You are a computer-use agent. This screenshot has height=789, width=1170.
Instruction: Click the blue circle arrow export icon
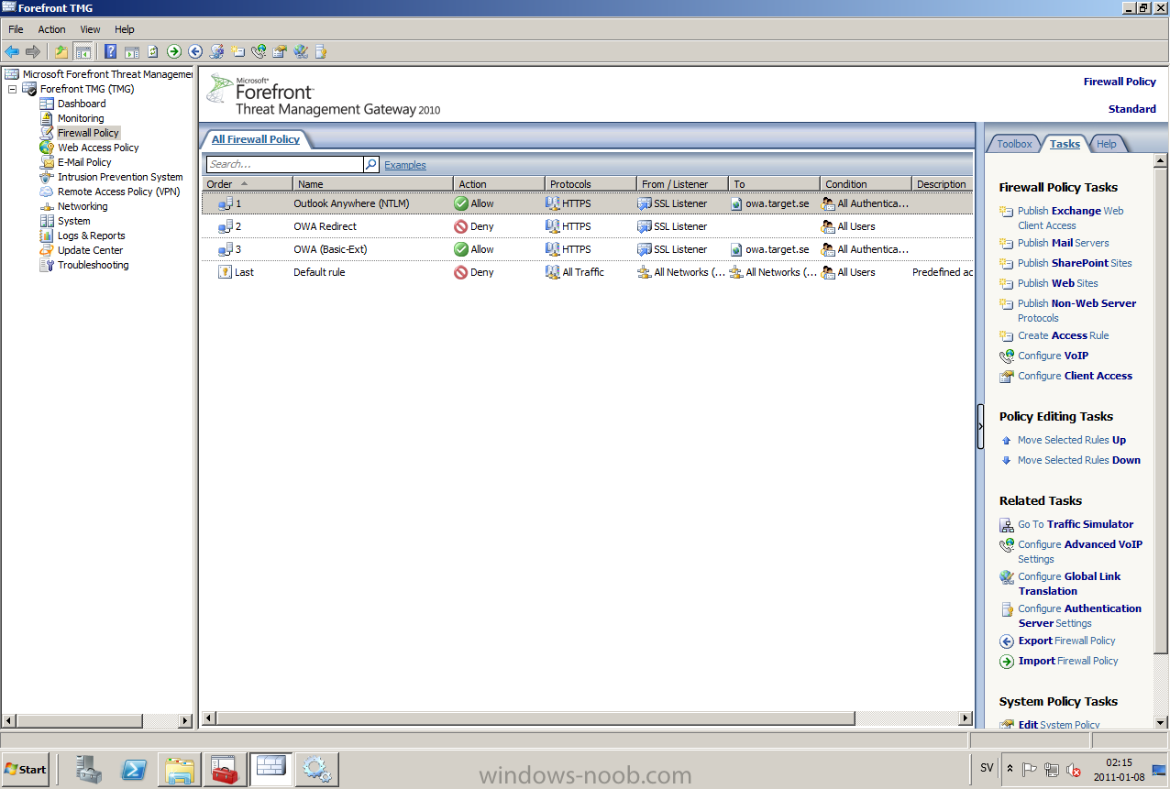(195, 52)
